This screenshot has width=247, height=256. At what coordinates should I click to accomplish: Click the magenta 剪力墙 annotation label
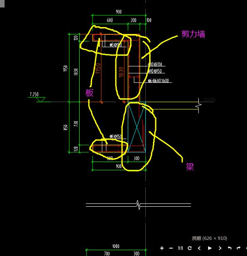pyautogui.click(x=193, y=34)
